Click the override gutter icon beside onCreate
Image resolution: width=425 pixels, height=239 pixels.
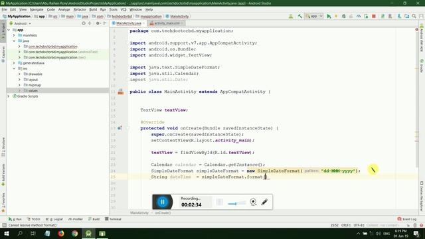pos(120,128)
